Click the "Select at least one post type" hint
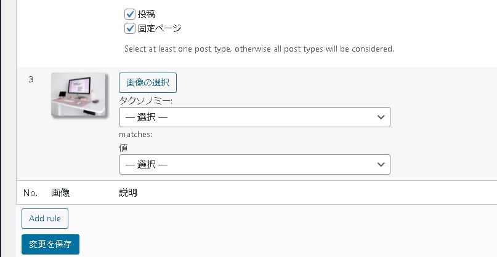This screenshot has height=257, width=497. 259,49
